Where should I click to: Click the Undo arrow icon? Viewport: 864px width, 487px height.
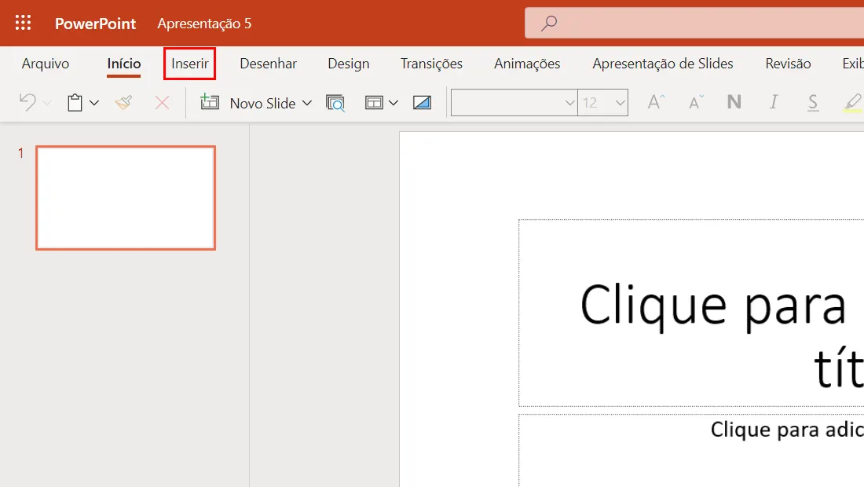[x=27, y=102]
